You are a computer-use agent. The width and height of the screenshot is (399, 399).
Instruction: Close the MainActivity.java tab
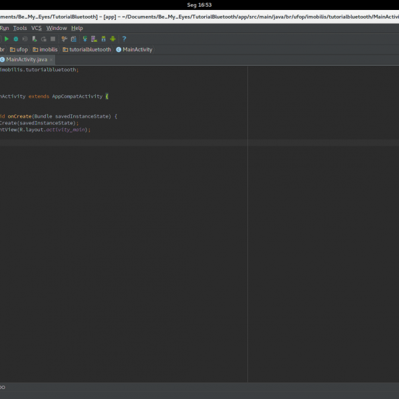[51, 60]
